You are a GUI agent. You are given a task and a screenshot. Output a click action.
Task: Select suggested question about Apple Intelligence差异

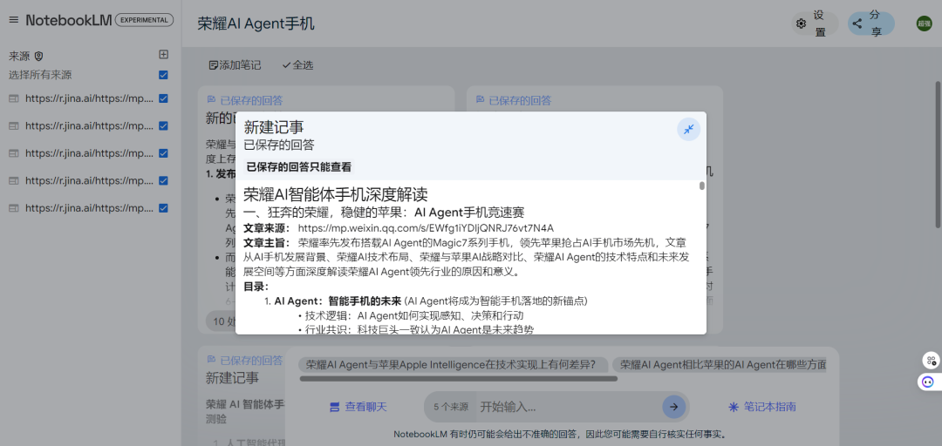pos(451,365)
